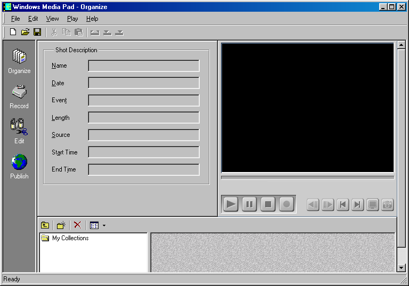
Task: Click the Length input field
Action: (144, 118)
